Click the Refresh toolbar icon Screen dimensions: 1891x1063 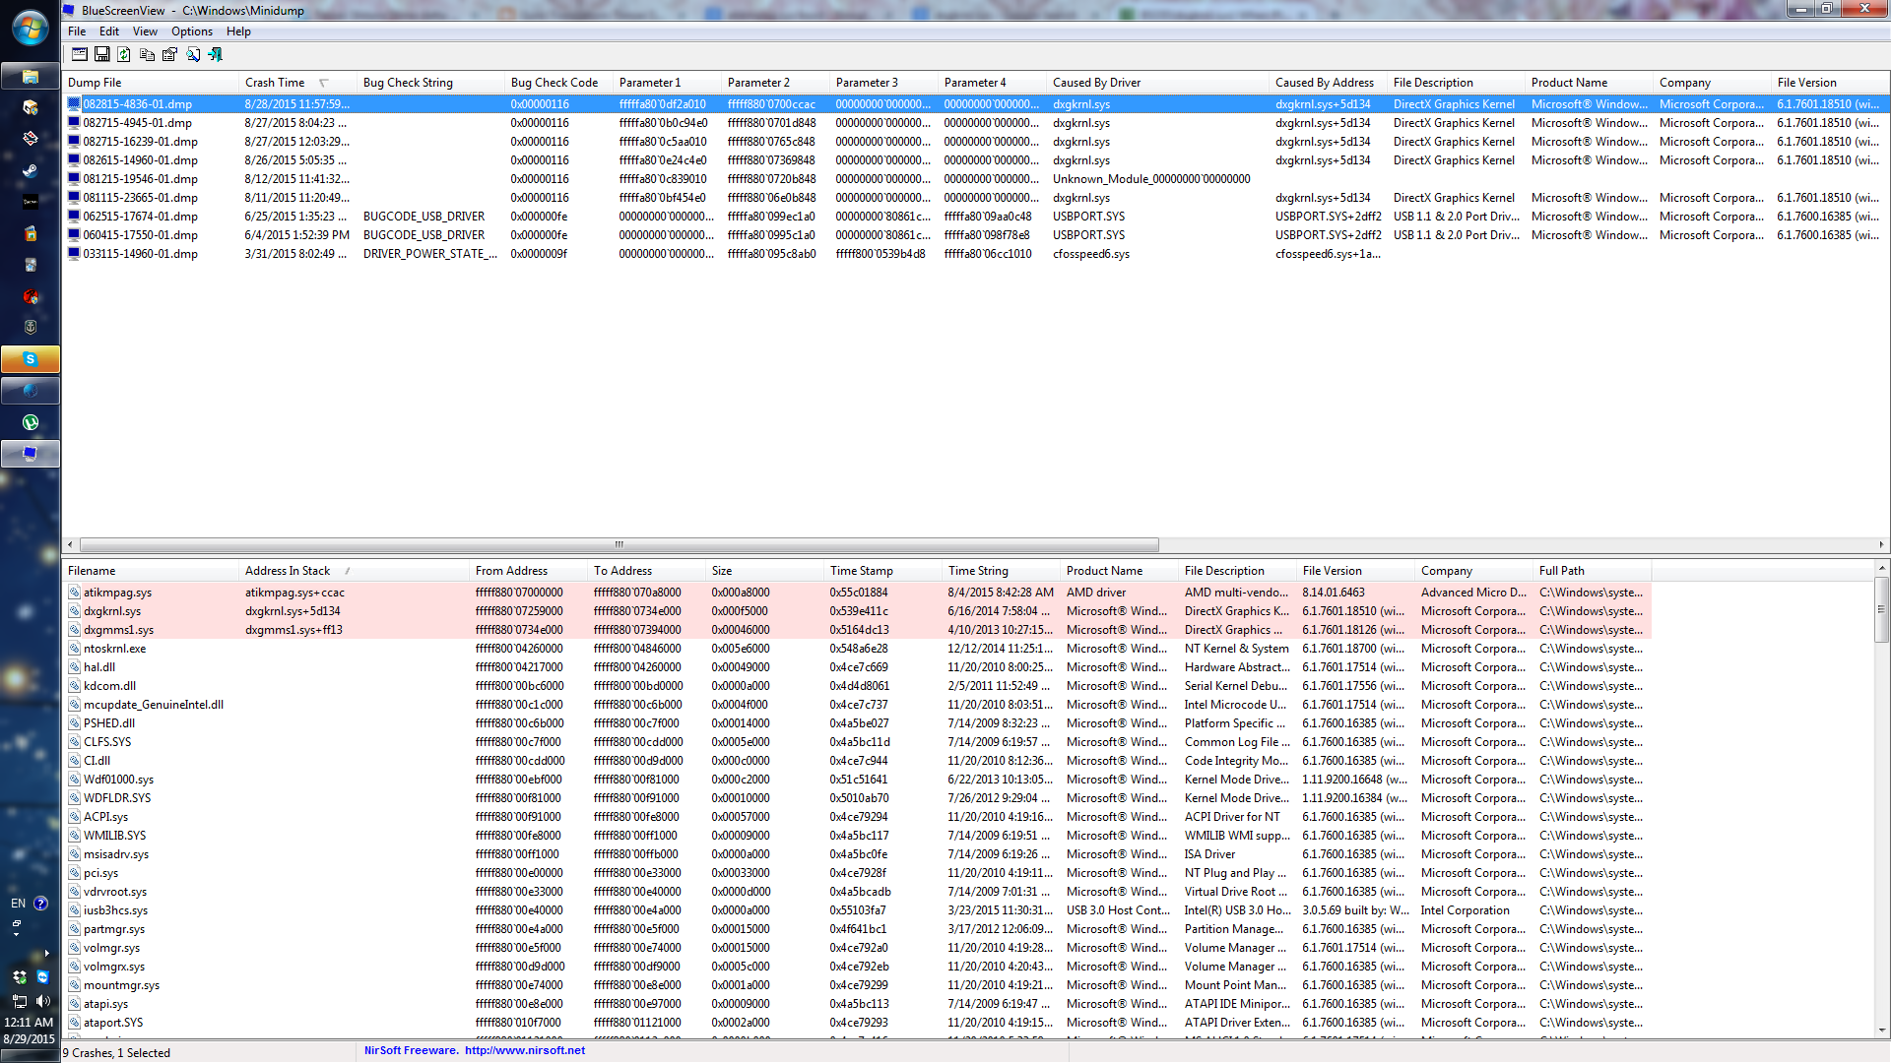[124, 55]
